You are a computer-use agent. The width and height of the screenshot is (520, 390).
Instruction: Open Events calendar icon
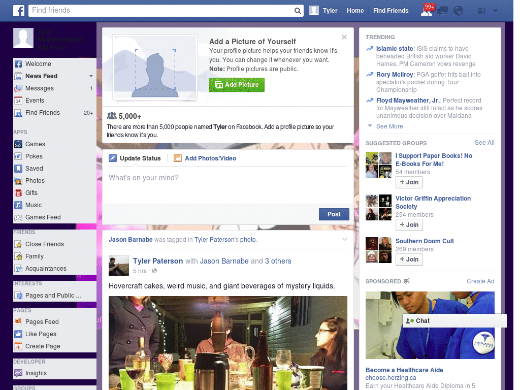18,101
